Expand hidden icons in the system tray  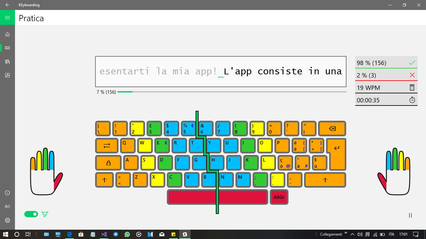click(x=352, y=234)
